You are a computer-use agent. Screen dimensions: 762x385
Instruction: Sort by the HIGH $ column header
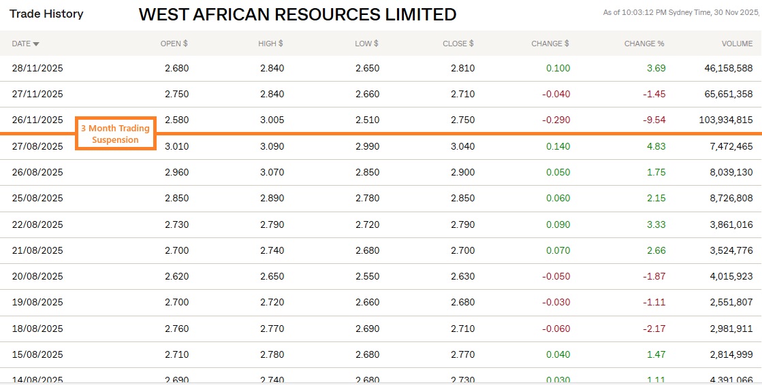270,44
